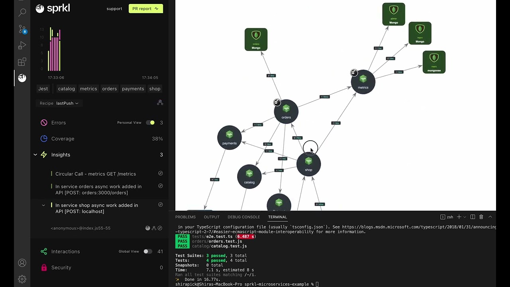Screen dimensions: 510x287
Task: Click compass icon on orders async insight
Action: pyautogui.click(x=161, y=186)
